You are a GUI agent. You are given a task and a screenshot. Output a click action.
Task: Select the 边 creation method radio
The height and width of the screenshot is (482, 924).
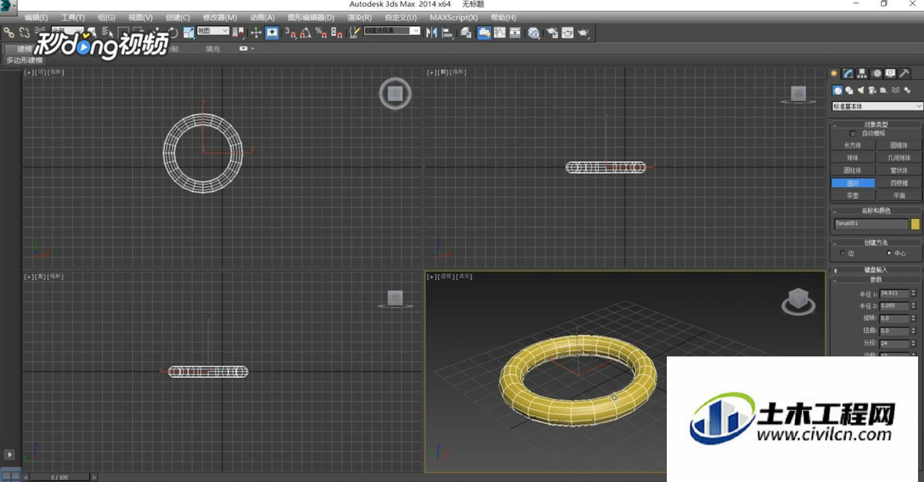click(842, 253)
